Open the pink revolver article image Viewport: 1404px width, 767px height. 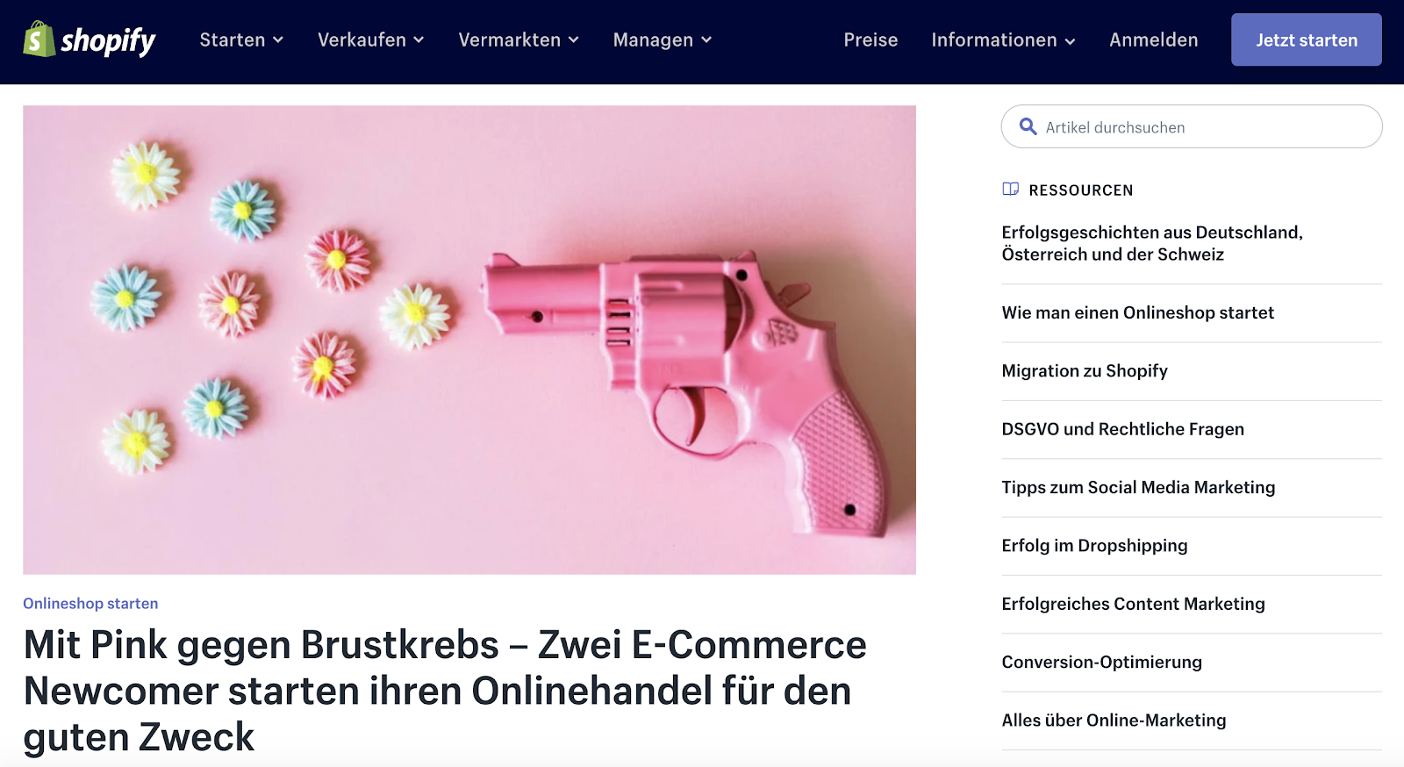coord(469,340)
